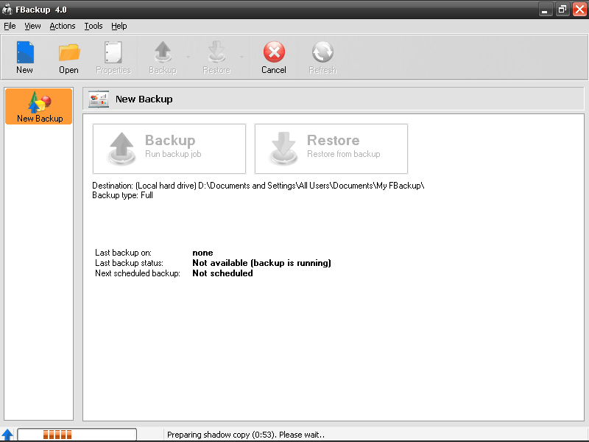Expand the Backup toolbar dropdown arrow
Image resolution: width=589 pixels, height=442 pixels.
188,57
